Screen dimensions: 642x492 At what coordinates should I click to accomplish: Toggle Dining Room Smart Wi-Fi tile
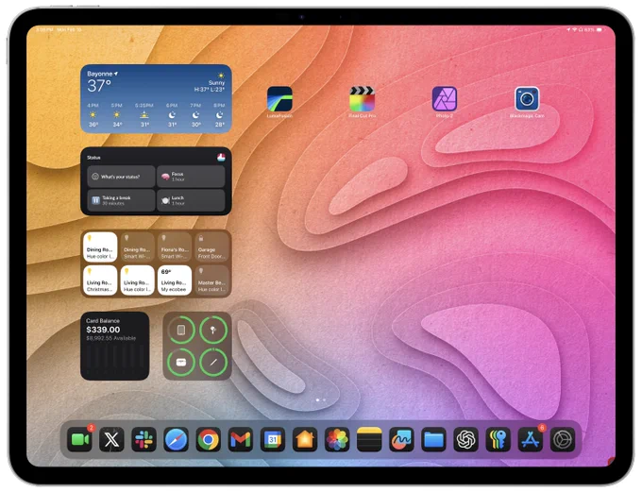(137, 246)
